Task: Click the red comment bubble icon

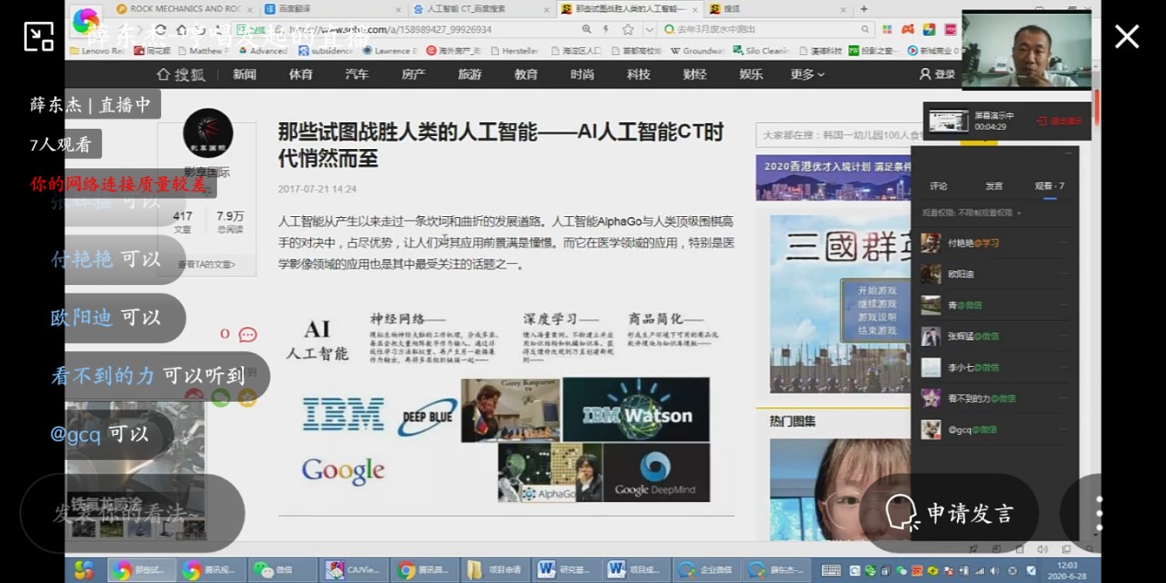Action: pyautogui.click(x=248, y=335)
